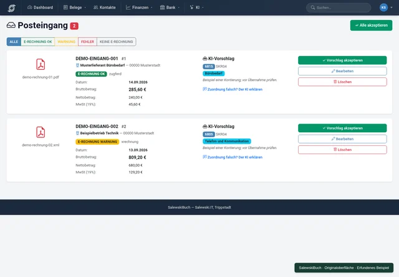Click footer text SalewskiBuch — Salewski.IT, Trippstadt

coord(199,208)
